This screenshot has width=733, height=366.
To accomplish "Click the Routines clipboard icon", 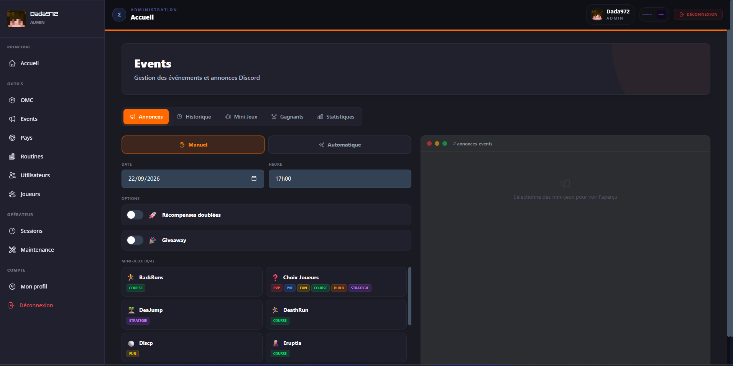I will [12, 157].
